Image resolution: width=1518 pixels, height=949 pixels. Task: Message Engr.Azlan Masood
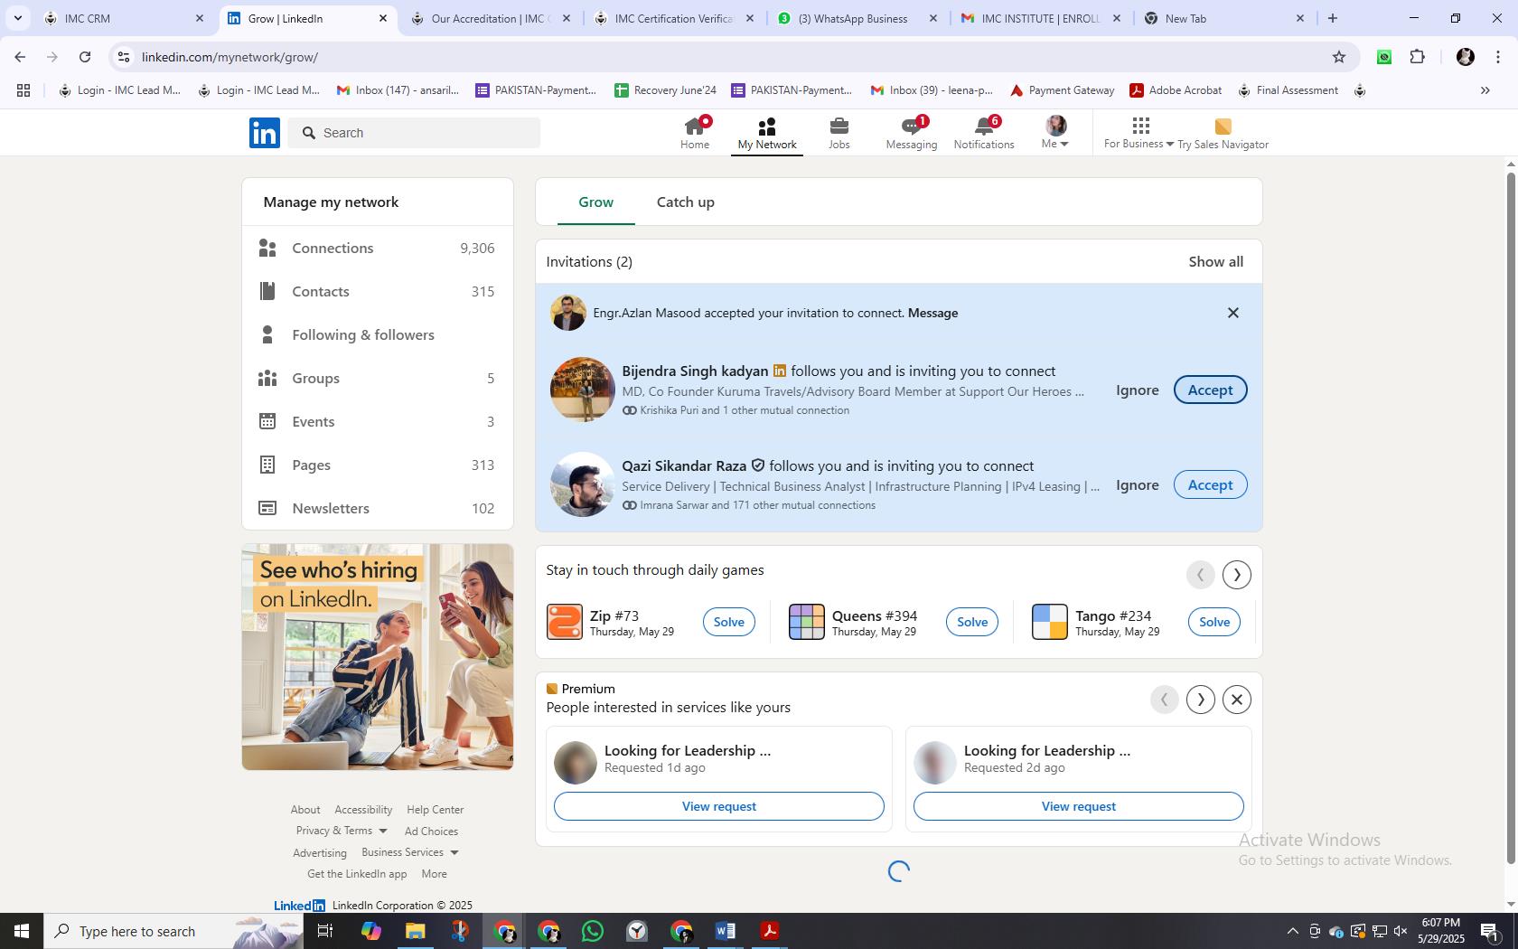pyautogui.click(x=932, y=313)
